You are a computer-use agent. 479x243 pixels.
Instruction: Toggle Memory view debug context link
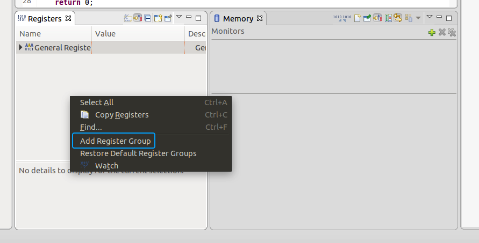point(377,18)
